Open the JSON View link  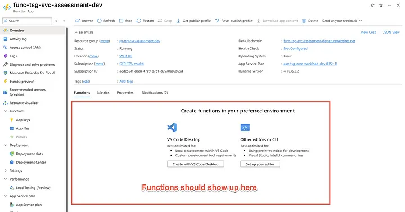pos(391,33)
